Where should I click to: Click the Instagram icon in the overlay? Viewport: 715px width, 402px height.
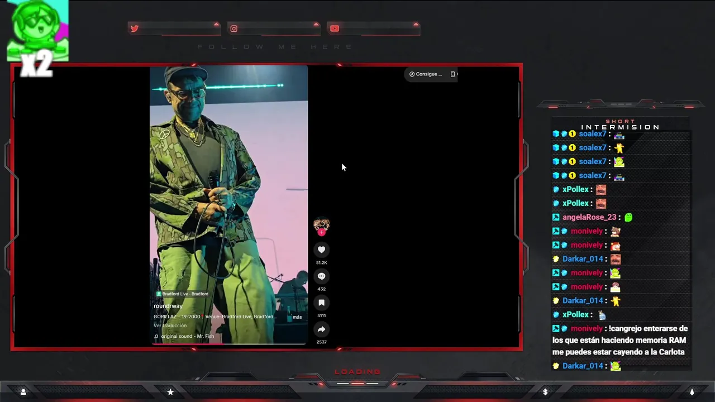click(234, 28)
